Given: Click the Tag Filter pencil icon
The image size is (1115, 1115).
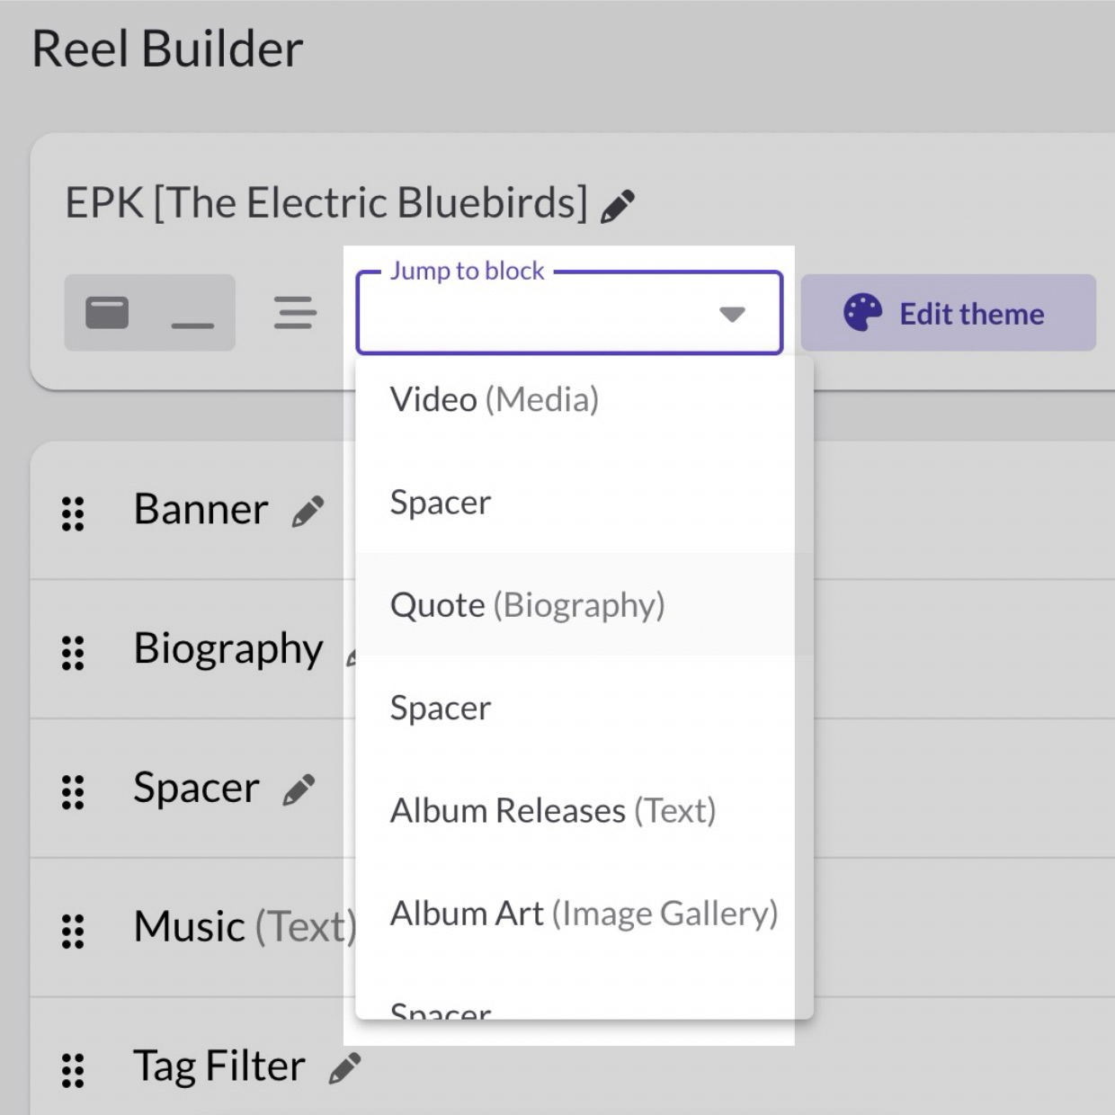Looking at the screenshot, I should point(344,1068).
